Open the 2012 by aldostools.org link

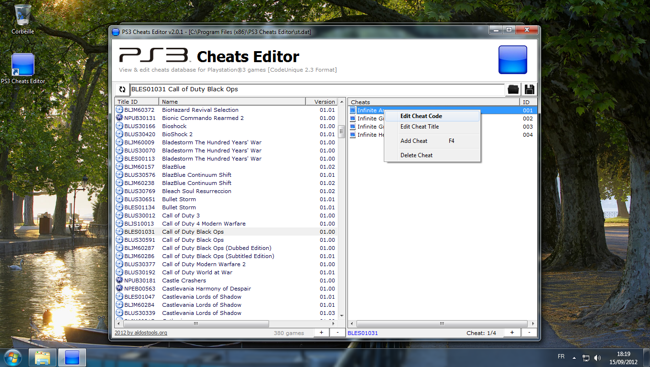(141, 333)
